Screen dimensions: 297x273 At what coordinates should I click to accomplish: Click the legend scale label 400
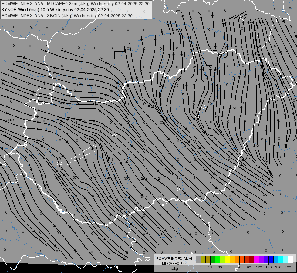click(288, 267)
